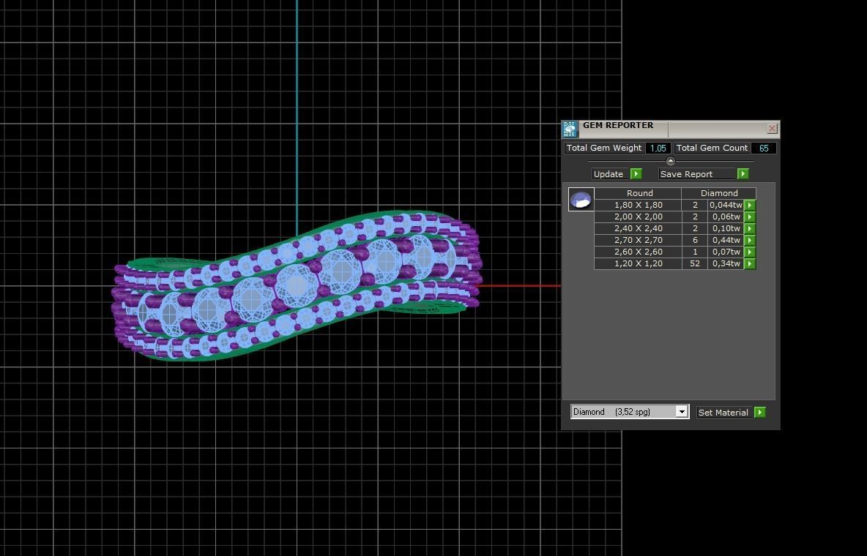
Task: Click the GEM REPORTER title bar text
Action: (x=618, y=125)
